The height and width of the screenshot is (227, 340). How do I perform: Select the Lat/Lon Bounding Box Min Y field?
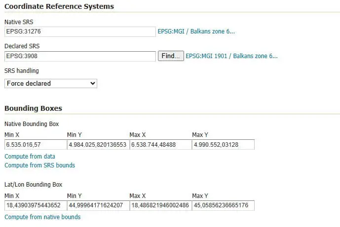(98, 205)
